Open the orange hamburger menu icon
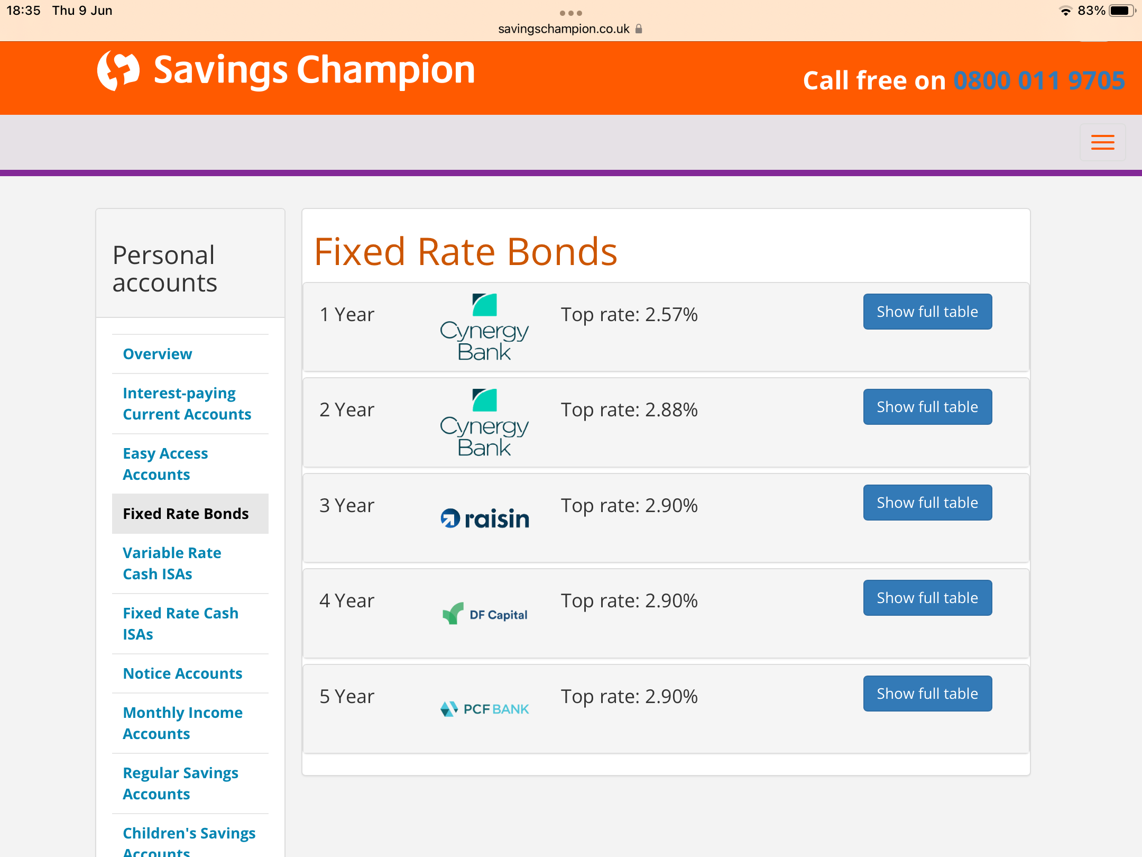This screenshot has width=1142, height=857. point(1102,142)
